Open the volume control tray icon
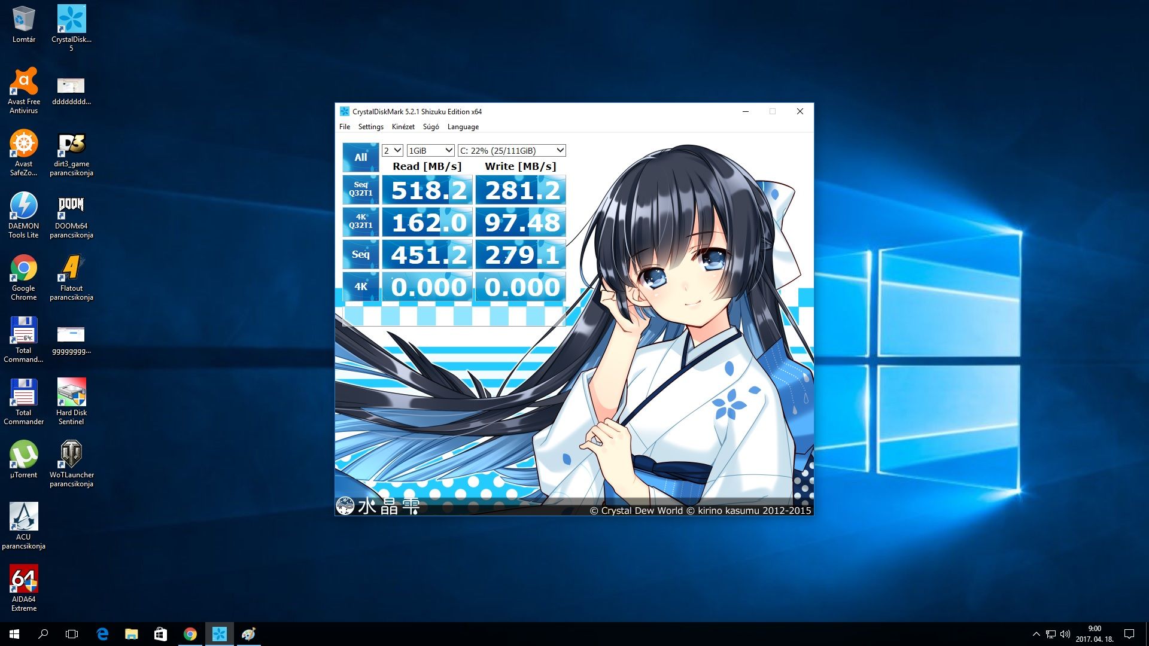The width and height of the screenshot is (1149, 646). (x=1065, y=634)
